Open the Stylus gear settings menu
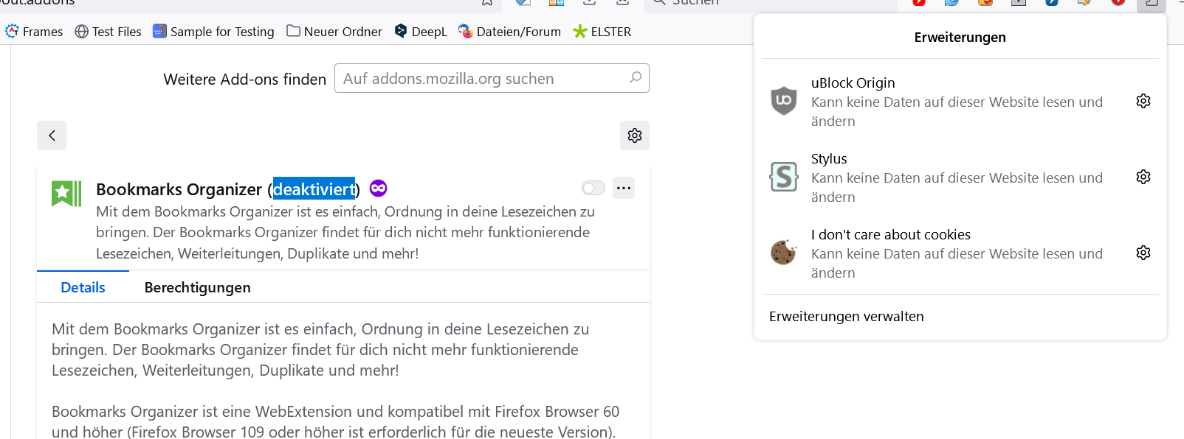This screenshot has height=439, width=1184. [1143, 177]
